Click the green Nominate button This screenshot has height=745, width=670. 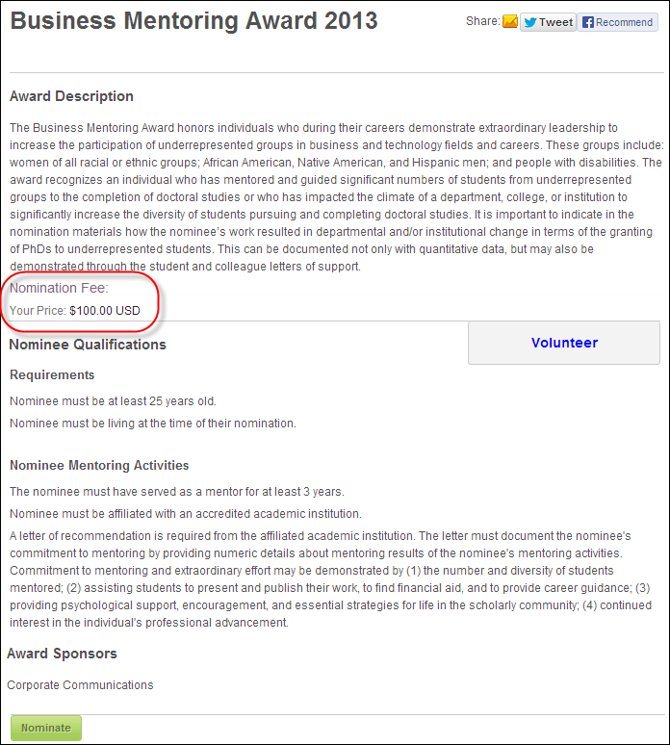tap(46, 728)
